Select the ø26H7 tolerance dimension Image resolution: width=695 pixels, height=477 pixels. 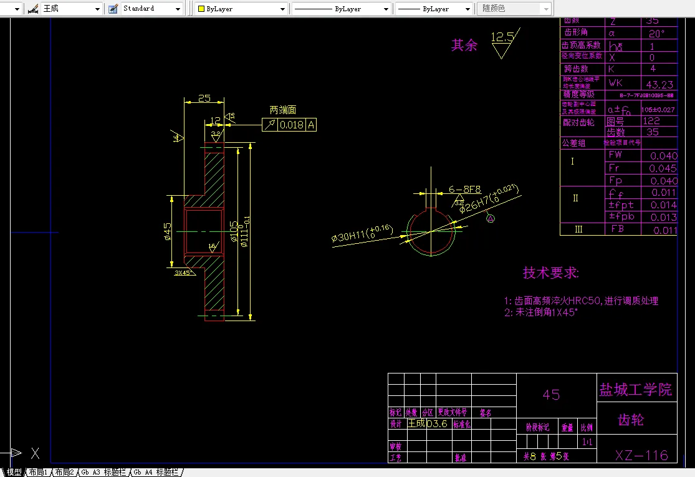[x=489, y=199]
